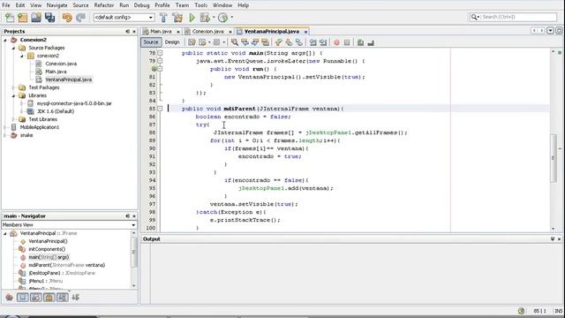Image resolution: width=565 pixels, height=318 pixels.
Task: Open the Debug Main Project dropdown arrow
Action: click(x=214, y=18)
